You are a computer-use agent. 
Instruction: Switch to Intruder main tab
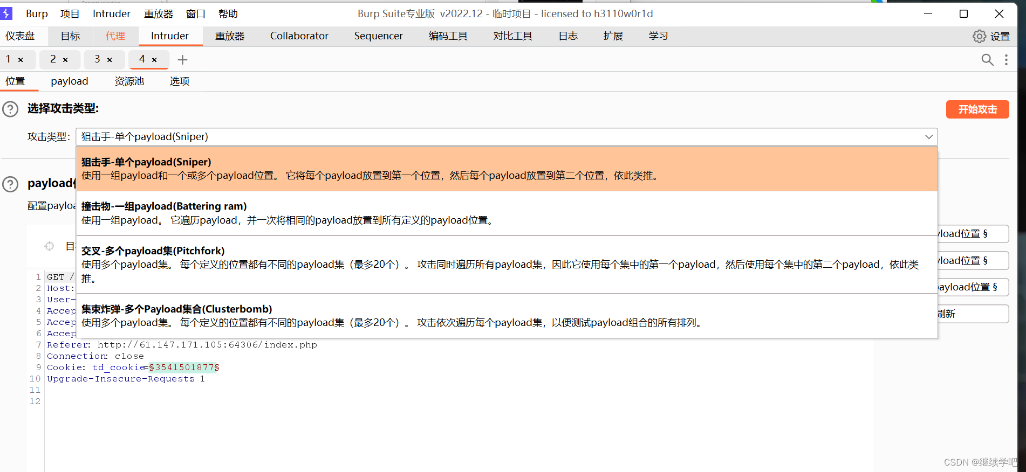tap(170, 36)
